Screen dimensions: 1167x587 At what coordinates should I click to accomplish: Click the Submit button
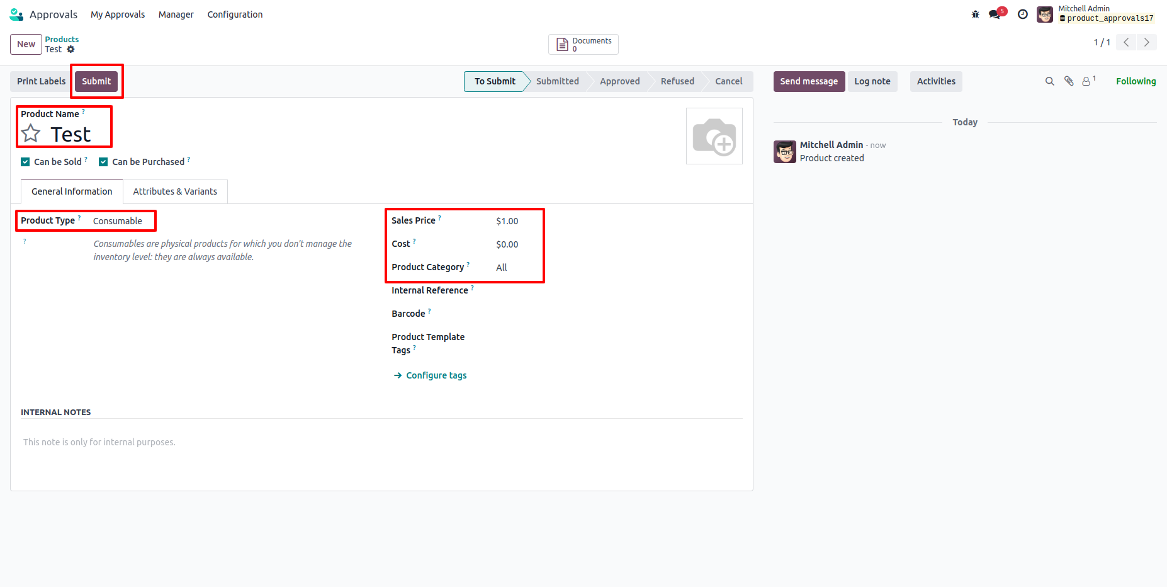[96, 81]
